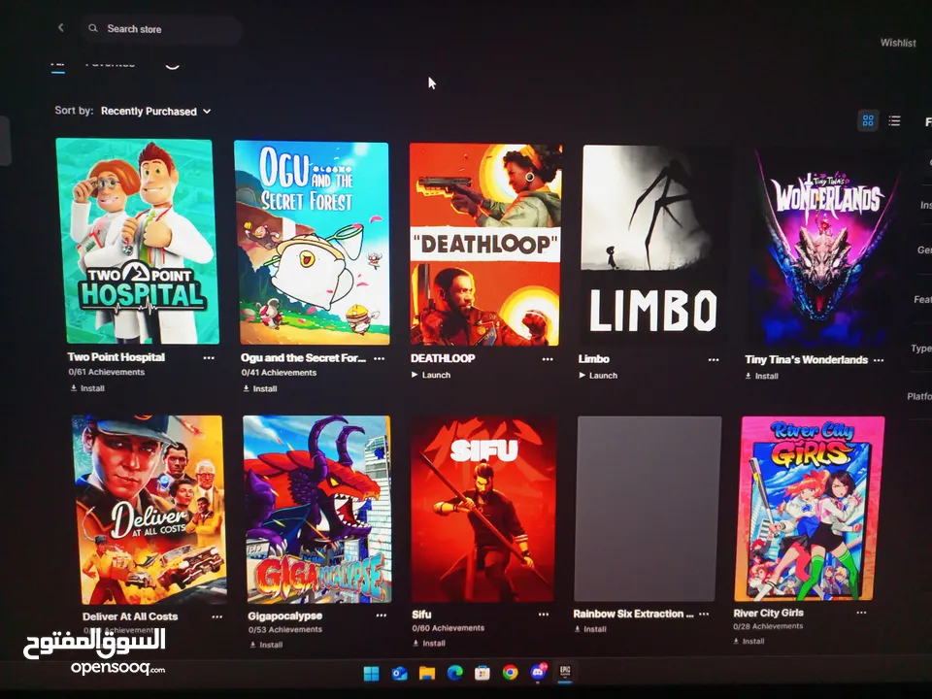Click the Limbo title text
The width and height of the screenshot is (932, 699).
pyautogui.click(x=594, y=359)
